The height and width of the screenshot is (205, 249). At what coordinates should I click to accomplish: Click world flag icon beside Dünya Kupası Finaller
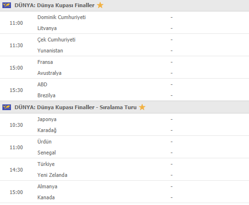7,5
